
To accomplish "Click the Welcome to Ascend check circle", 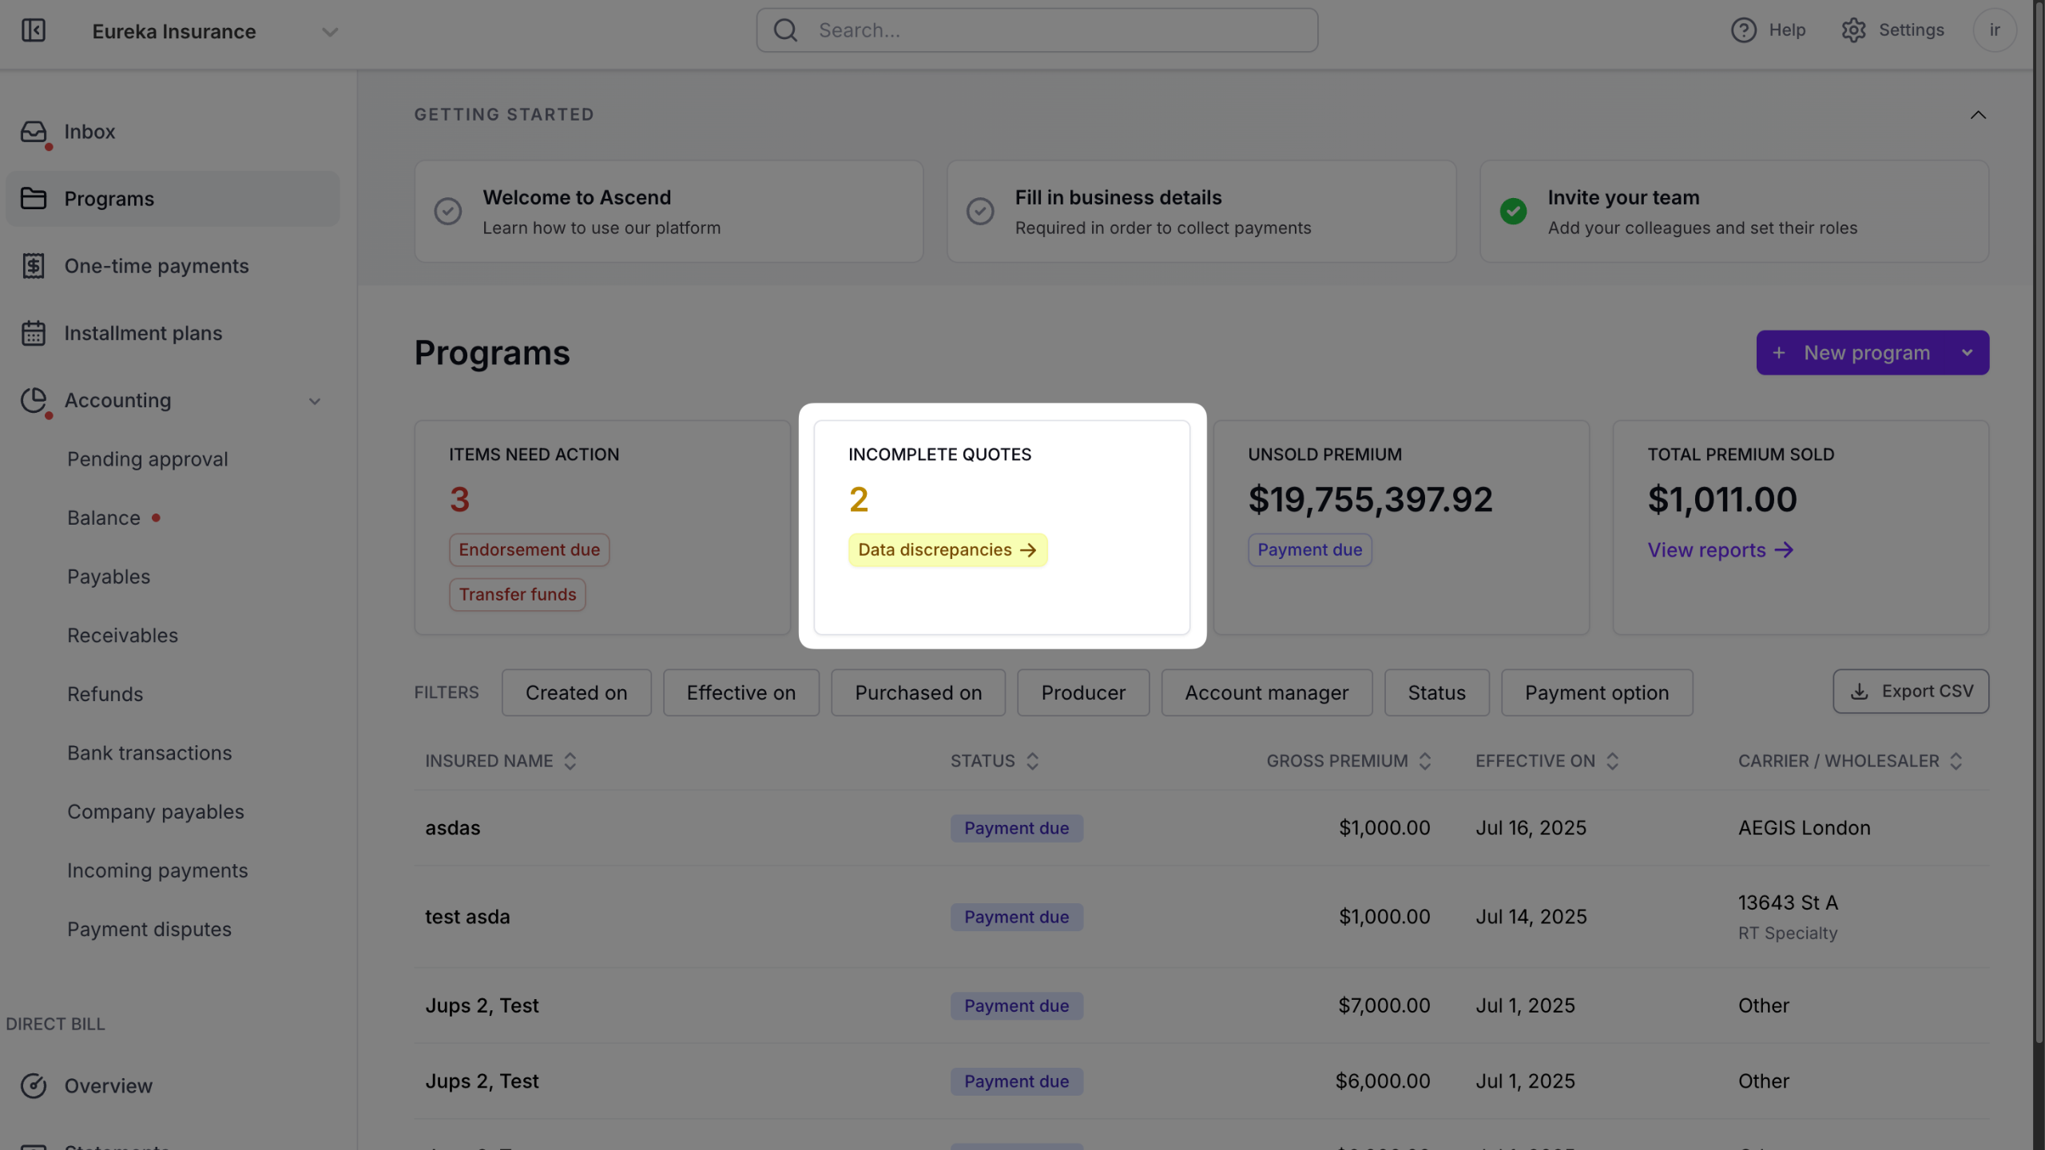I will point(448,212).
